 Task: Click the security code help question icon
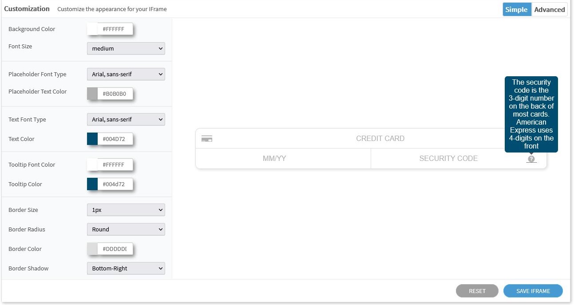click(531, 159)
